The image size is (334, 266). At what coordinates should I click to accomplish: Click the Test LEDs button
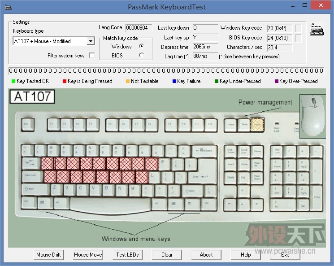[x=127, y=255]
